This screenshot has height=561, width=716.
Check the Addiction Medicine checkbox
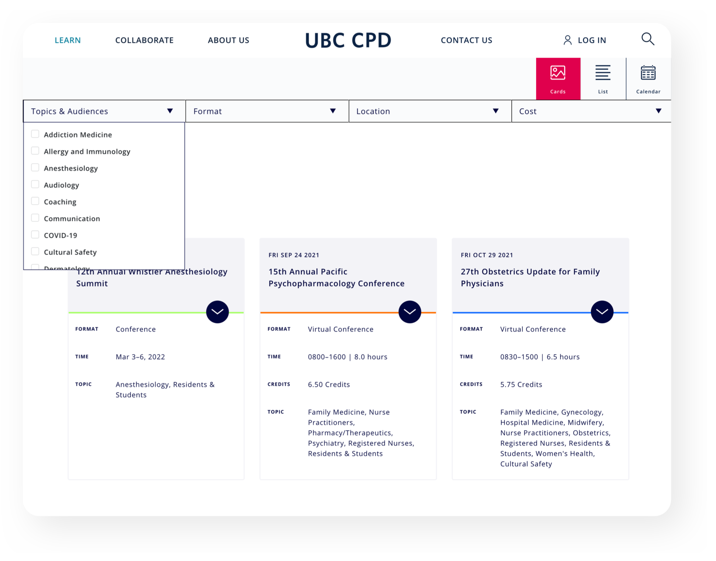35,134
